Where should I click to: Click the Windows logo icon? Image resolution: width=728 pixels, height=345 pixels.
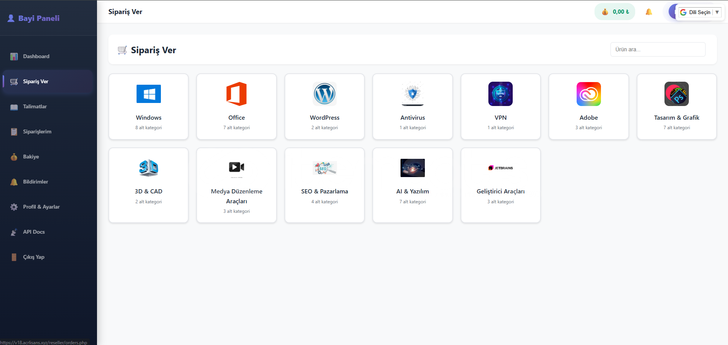pyautogui.click(x=149, y=94)
